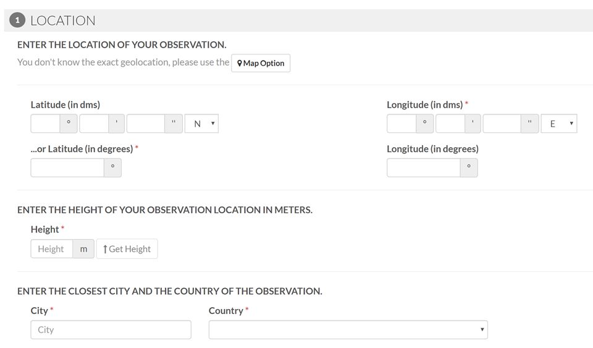Select the latitude degrees dms field
This screenshot has height=348, width=593.
click(45, 124)
